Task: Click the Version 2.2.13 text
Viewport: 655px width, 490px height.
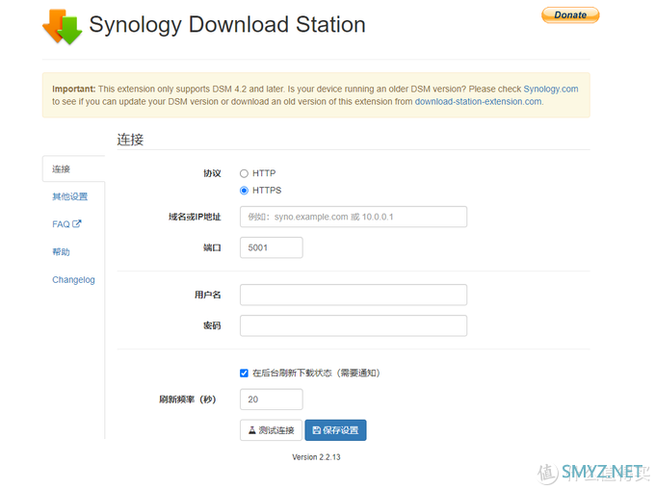Action: (x=316, y=457)
